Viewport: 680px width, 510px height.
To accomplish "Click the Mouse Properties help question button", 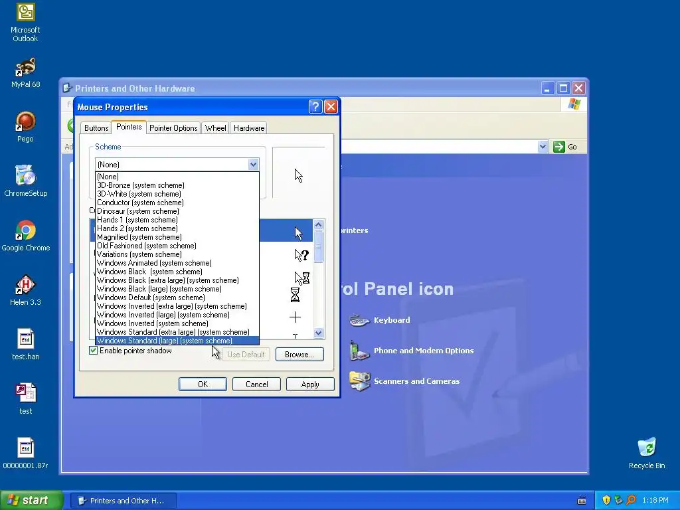I will (x=315, y=107).
